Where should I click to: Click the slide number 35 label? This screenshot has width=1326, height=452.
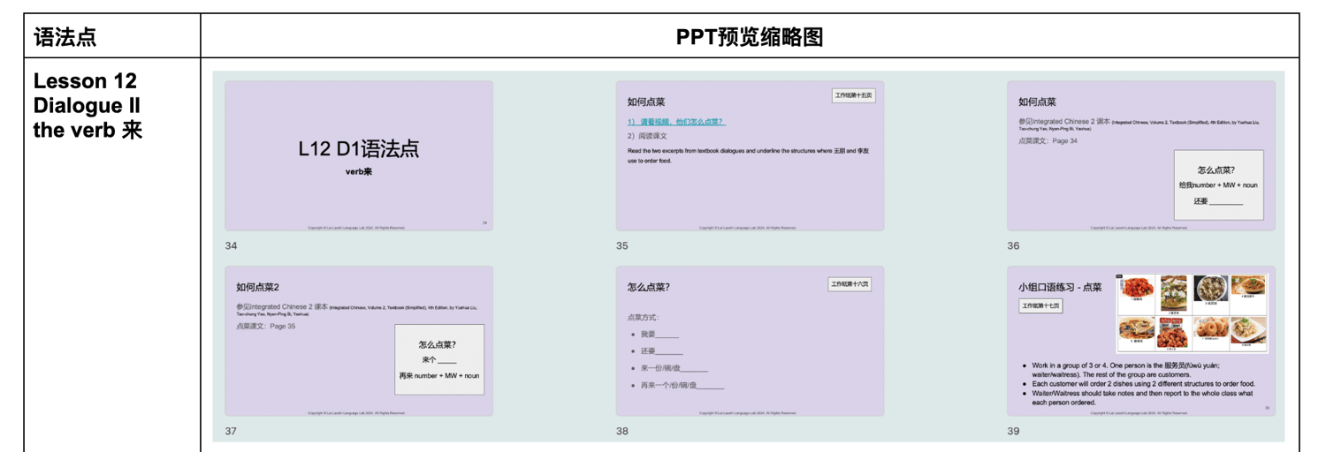coord(622,245)
